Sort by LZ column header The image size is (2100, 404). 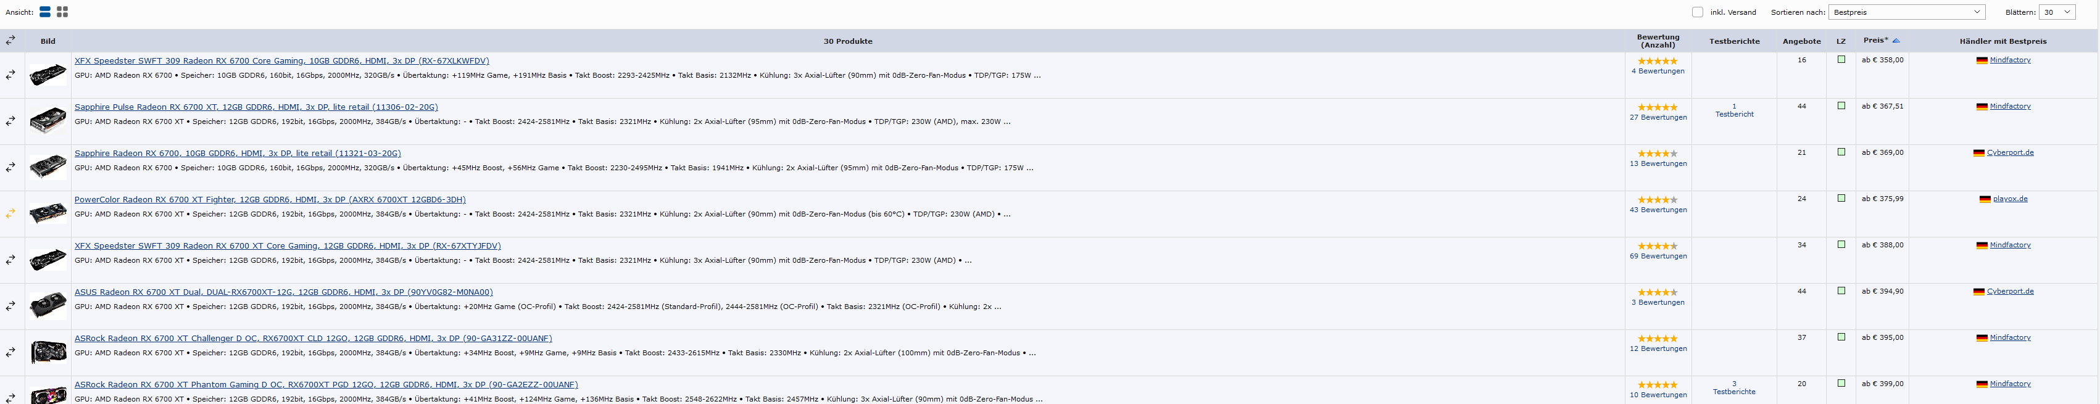point(1841,41)
